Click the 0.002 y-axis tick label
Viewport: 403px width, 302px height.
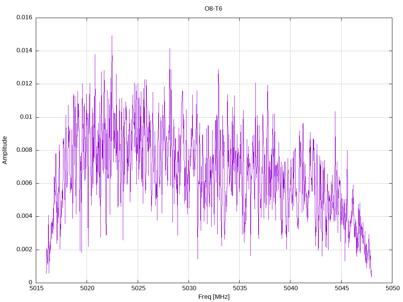point(24,250)
